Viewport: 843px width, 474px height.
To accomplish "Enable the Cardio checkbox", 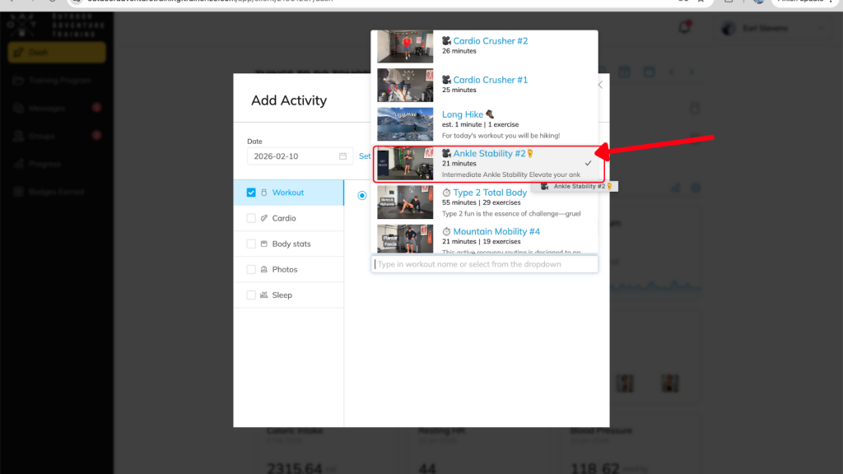I will coord(251,219).
